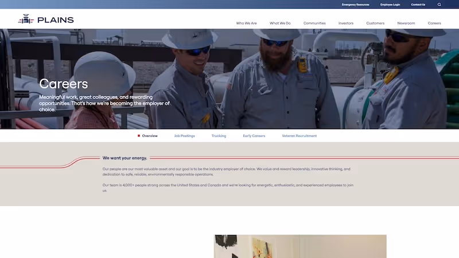Click the Plains logo
The image size is (459, 258).
[x=46, y=19]
